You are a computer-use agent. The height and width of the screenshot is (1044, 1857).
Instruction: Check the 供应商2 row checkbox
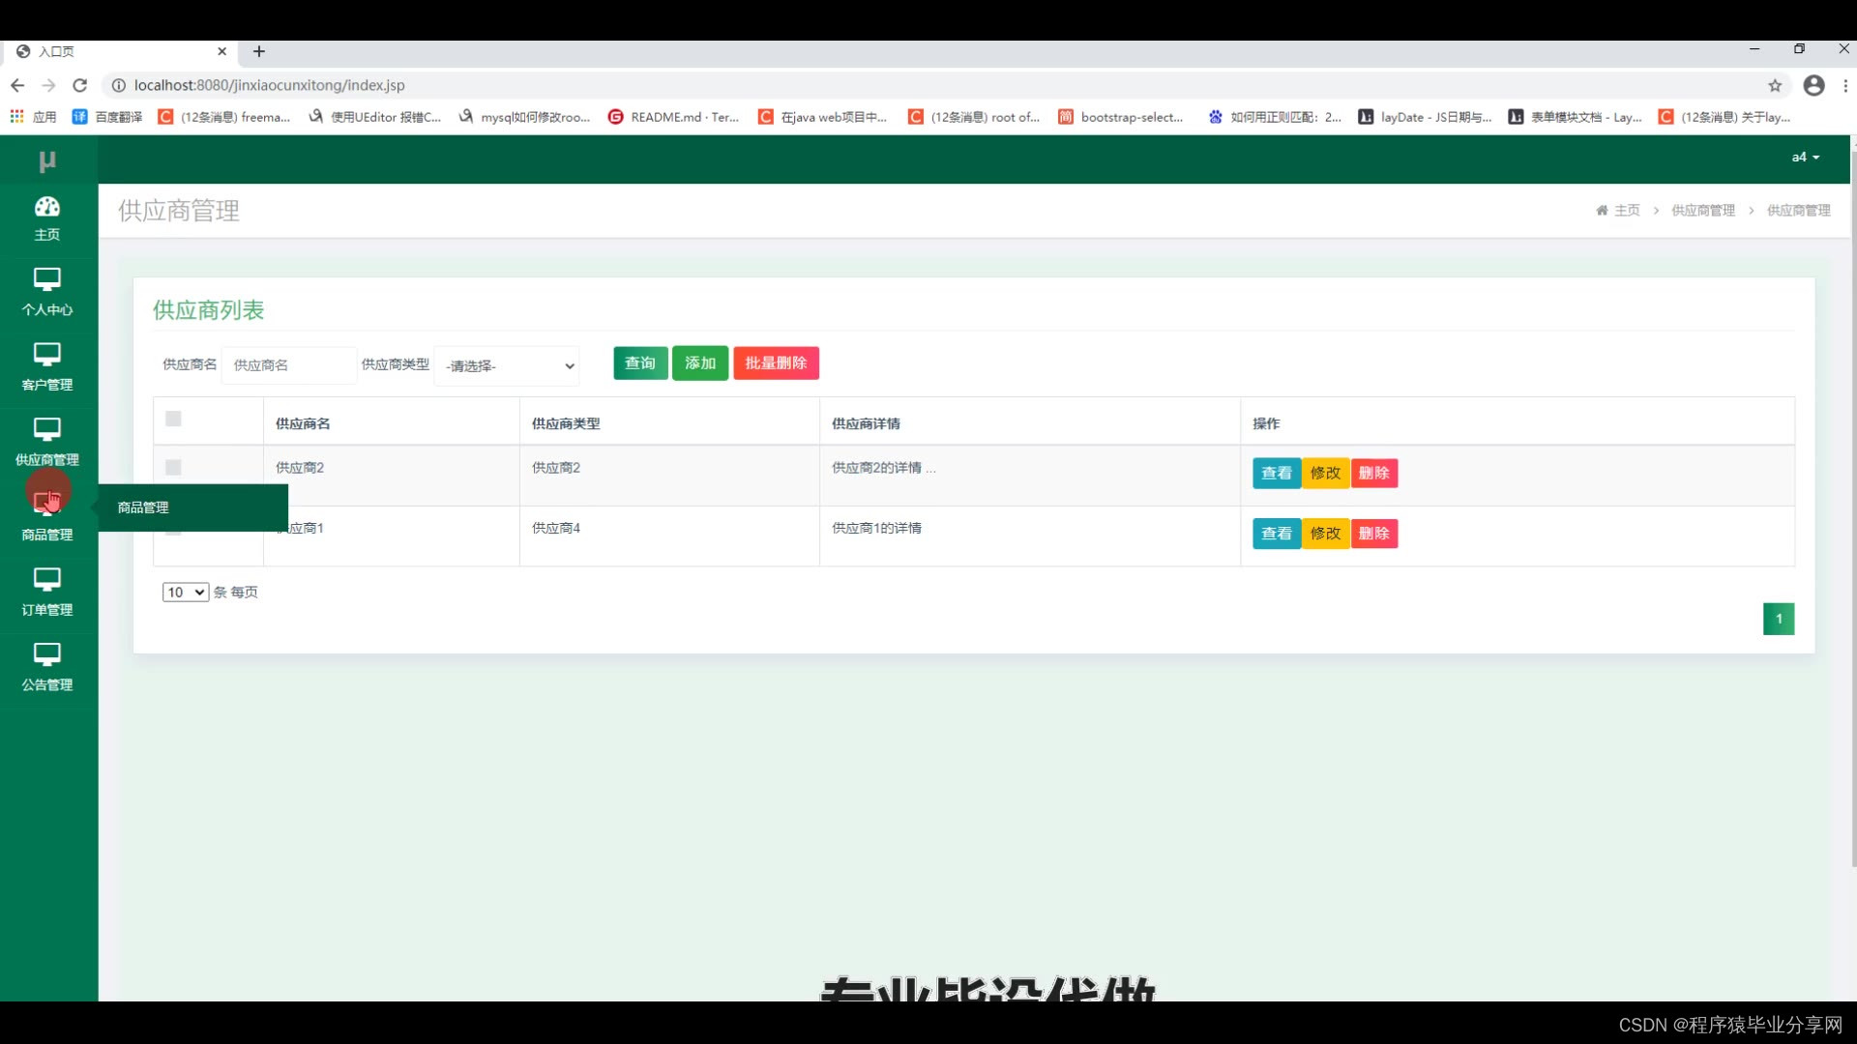pos(173,468)
